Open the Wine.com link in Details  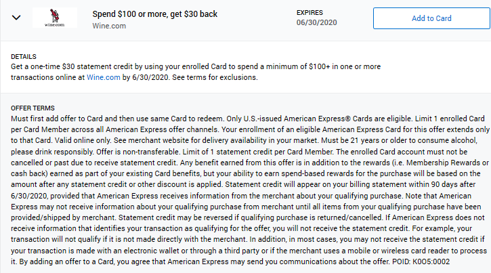tap(104, 77)
